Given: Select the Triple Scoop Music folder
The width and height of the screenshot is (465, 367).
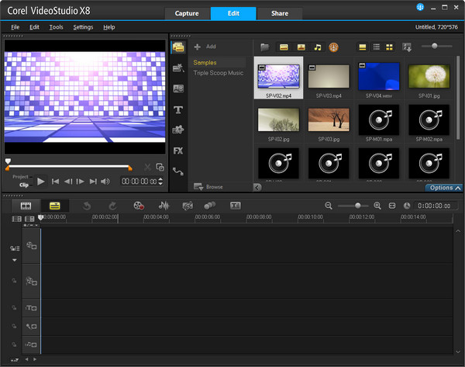Looking at the screenshot, I should tap(219, 73).
